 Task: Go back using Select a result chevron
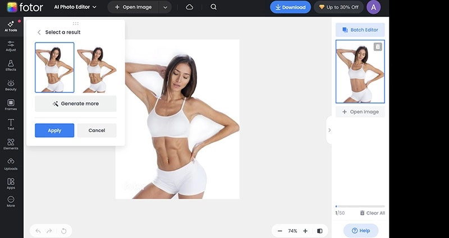pos(39,32)
